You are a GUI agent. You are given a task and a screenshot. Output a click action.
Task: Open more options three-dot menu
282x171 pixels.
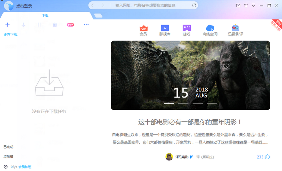point(86,25)
